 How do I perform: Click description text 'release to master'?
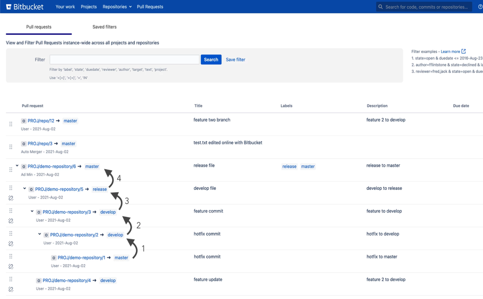tap(383, 166)
